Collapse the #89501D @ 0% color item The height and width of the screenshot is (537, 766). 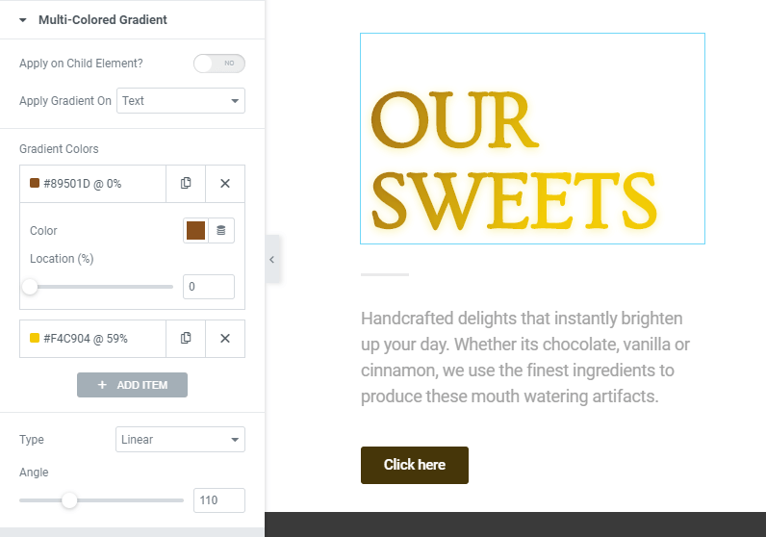click(92, 183)
